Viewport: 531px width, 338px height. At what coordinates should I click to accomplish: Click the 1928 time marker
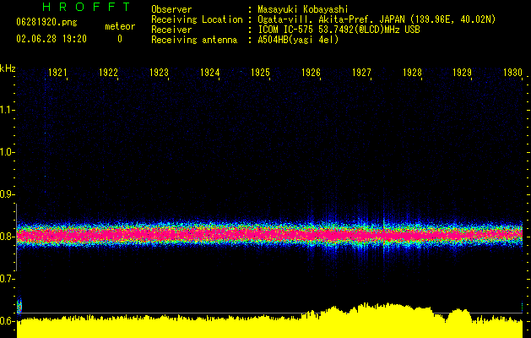pyautogui.click(x=413, y=73)
